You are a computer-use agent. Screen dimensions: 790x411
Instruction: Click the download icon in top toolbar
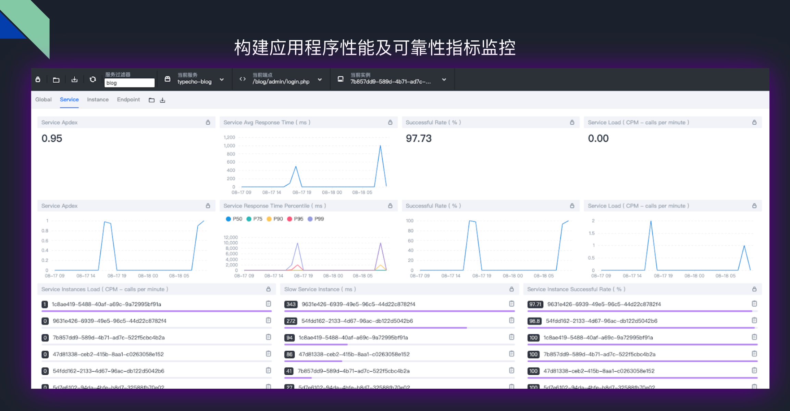[74, 79]
